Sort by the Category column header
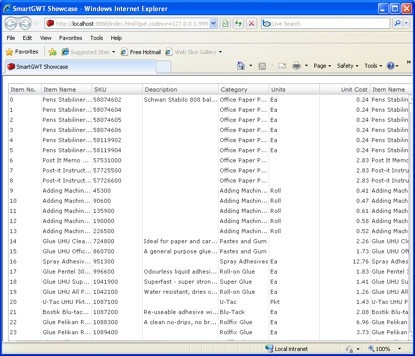415x356 pixels. (x=244, y=90)
